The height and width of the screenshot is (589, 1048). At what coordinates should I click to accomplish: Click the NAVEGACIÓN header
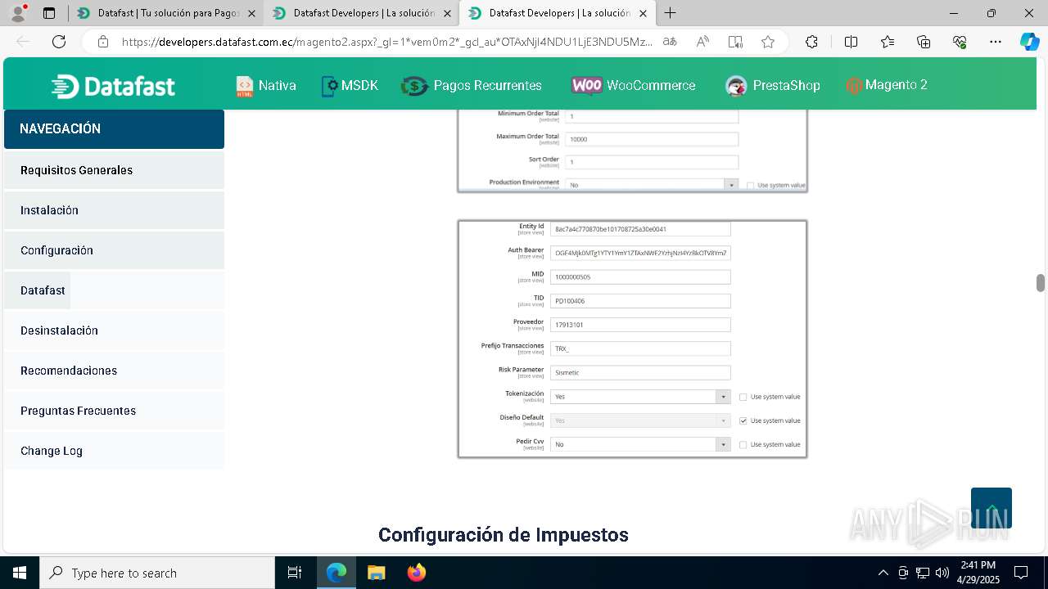(x=114, y=129)
